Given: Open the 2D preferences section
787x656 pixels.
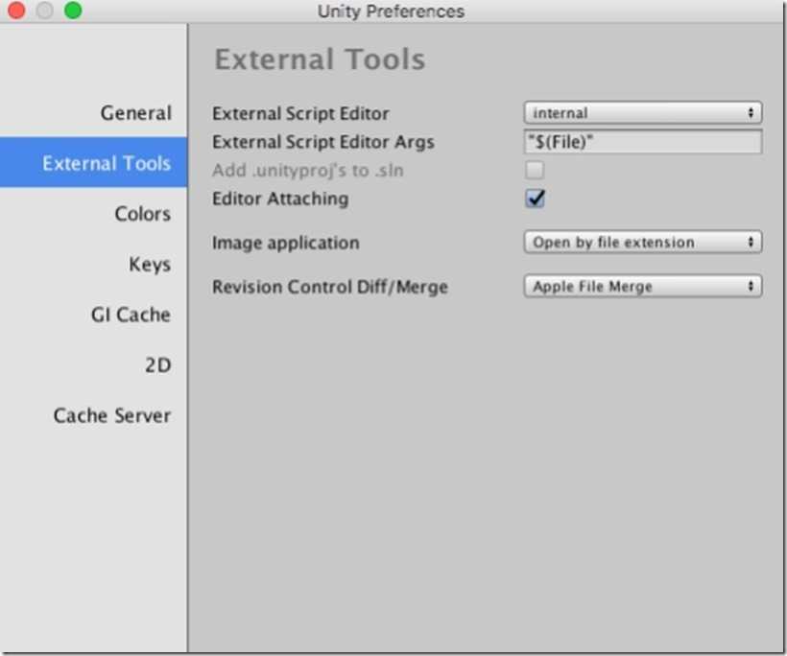Looking at the screenshot, I should pyautogui.click(x=157, y=364).
